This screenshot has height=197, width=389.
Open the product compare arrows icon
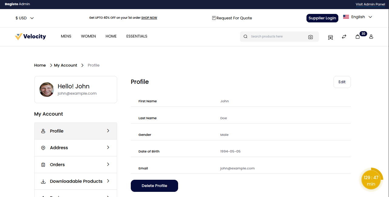pos(344,37)
